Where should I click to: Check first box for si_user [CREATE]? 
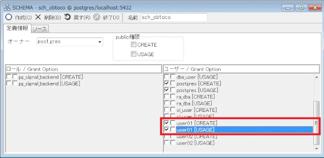pyautogui.click(x=166, y=110)
